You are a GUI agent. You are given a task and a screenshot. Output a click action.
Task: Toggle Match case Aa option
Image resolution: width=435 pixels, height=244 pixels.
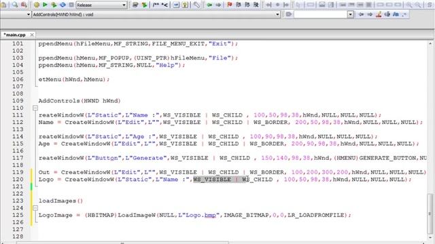(396, 14)
